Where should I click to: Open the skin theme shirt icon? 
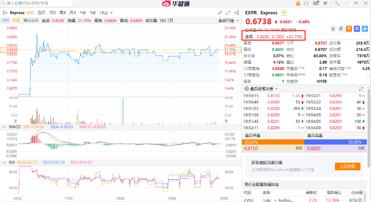pos(325,3)
